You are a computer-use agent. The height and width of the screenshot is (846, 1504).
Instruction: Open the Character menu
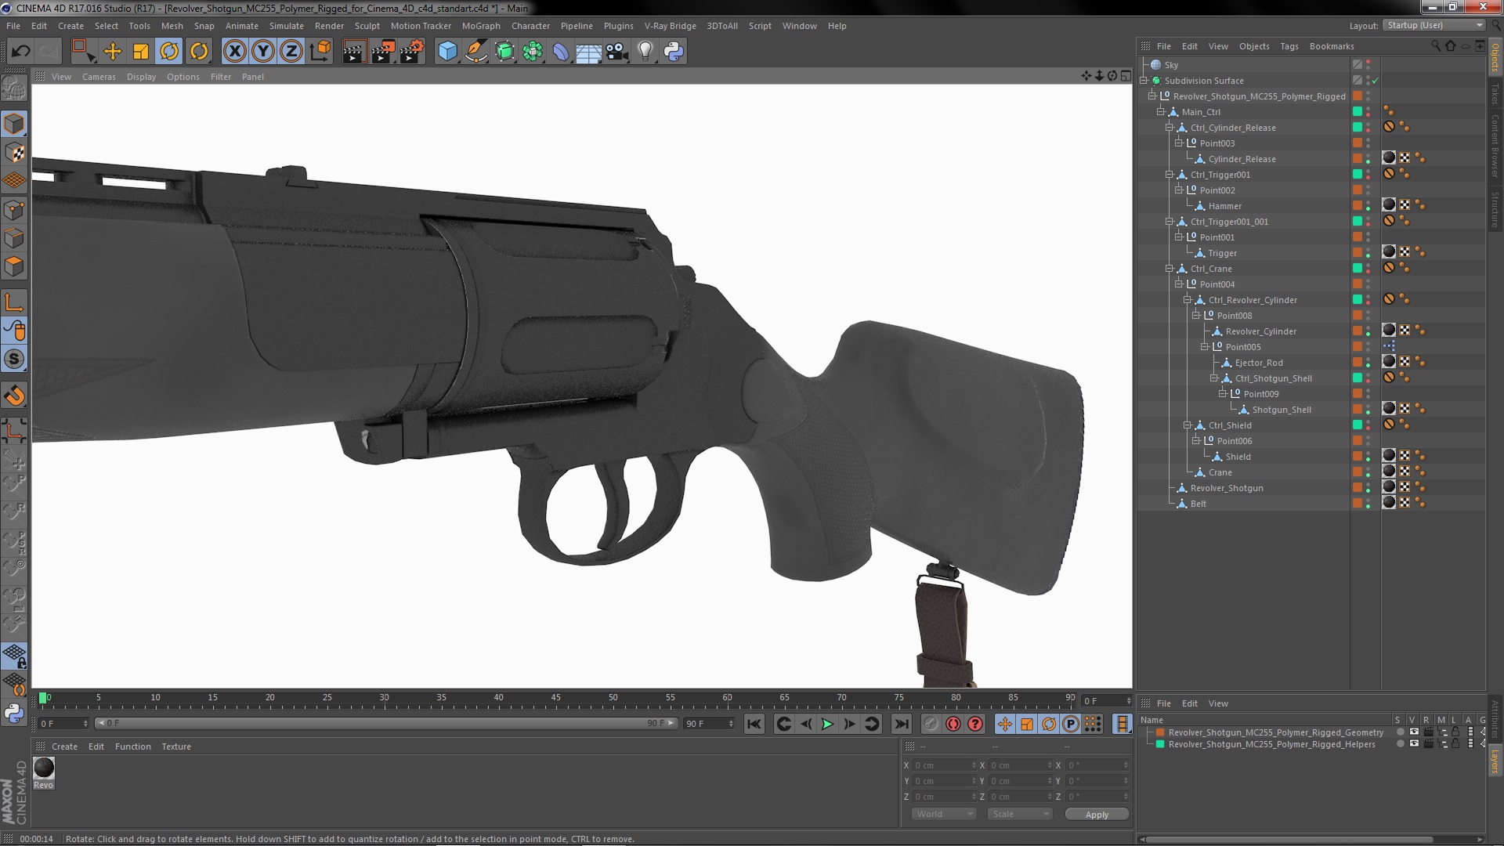530,26
